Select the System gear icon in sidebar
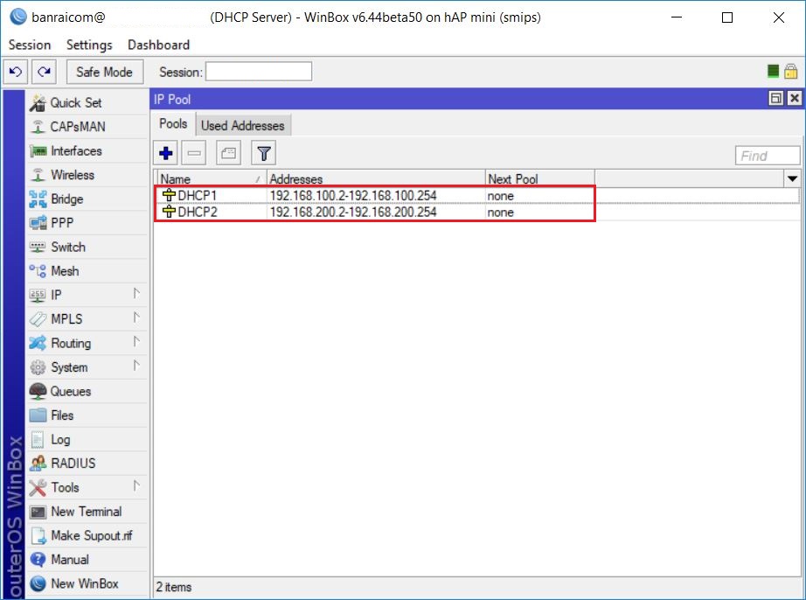The width and height of the screenshot is (806, 600). 38,367
